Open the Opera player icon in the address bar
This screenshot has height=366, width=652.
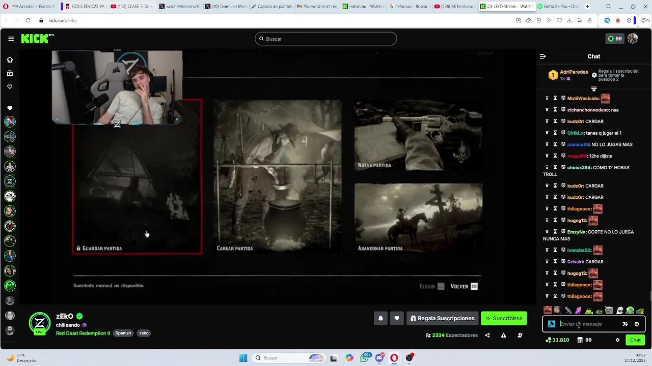pyautogui.click(x=549, y=20)
